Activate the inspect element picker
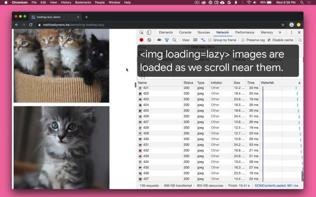 (x=141, y=32)
